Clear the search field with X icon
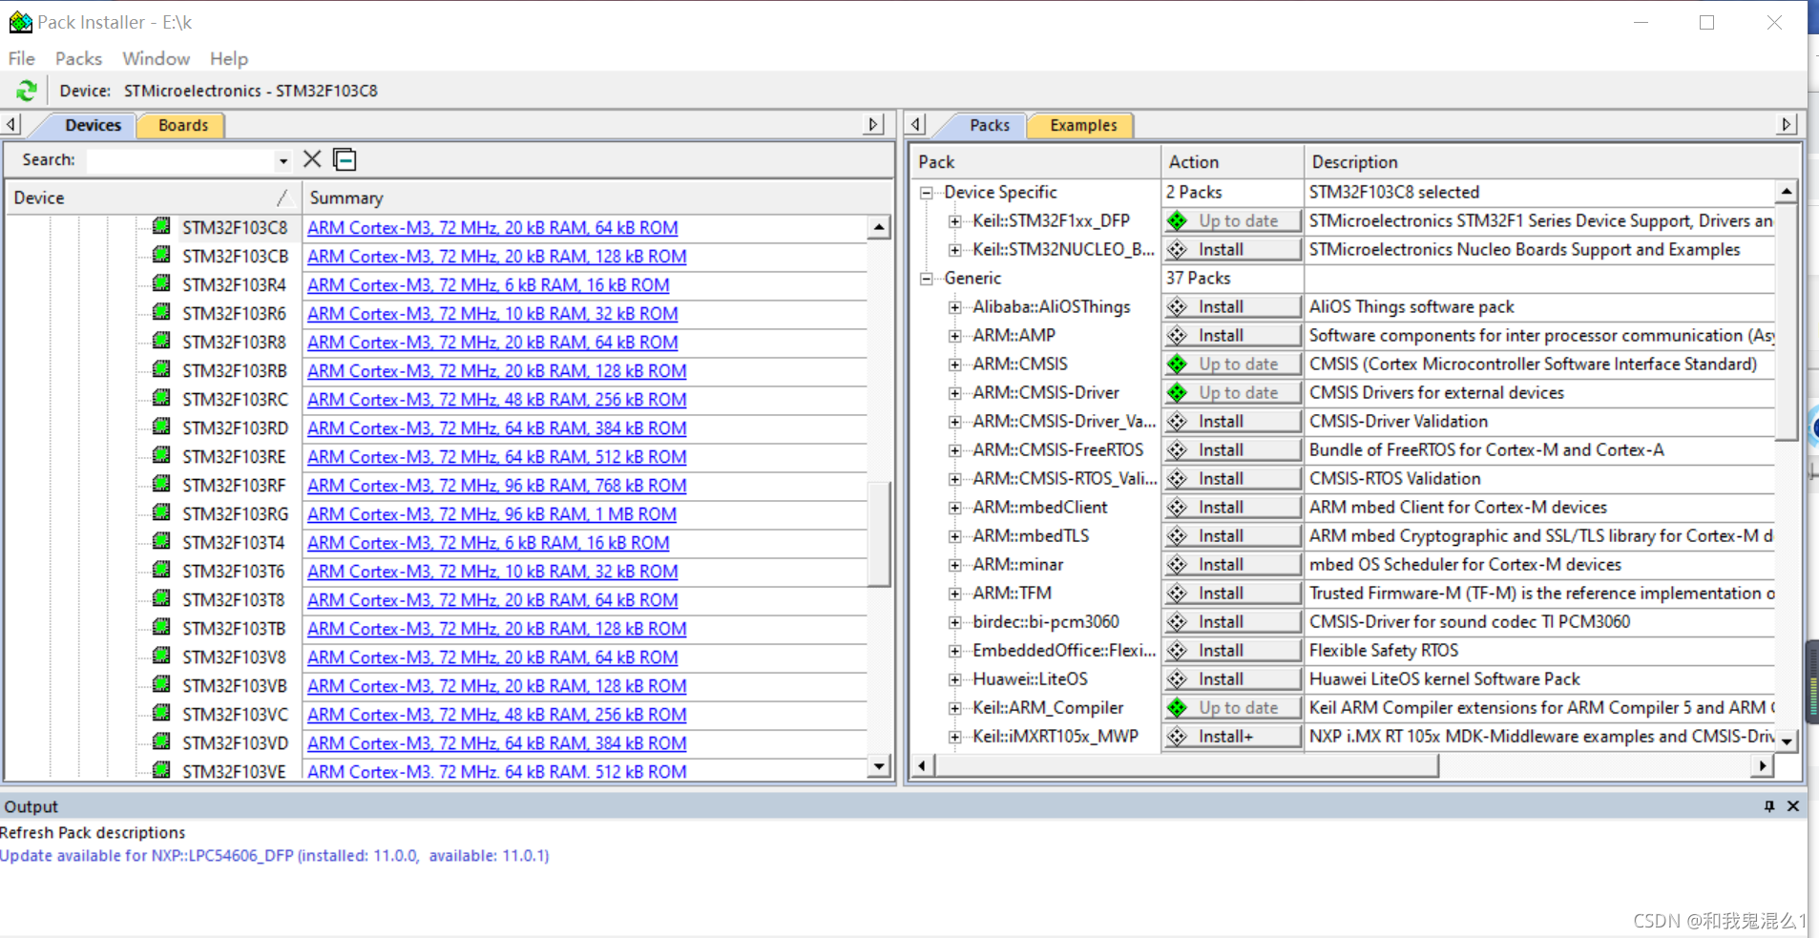This screenshot has height=938, width=1819. coord(312,159)
